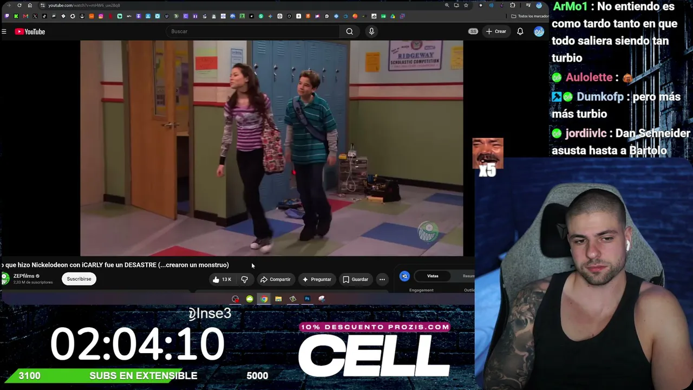Open the Gmail bookmark
The width and height of the screenshot is (693, 390).
25,16
